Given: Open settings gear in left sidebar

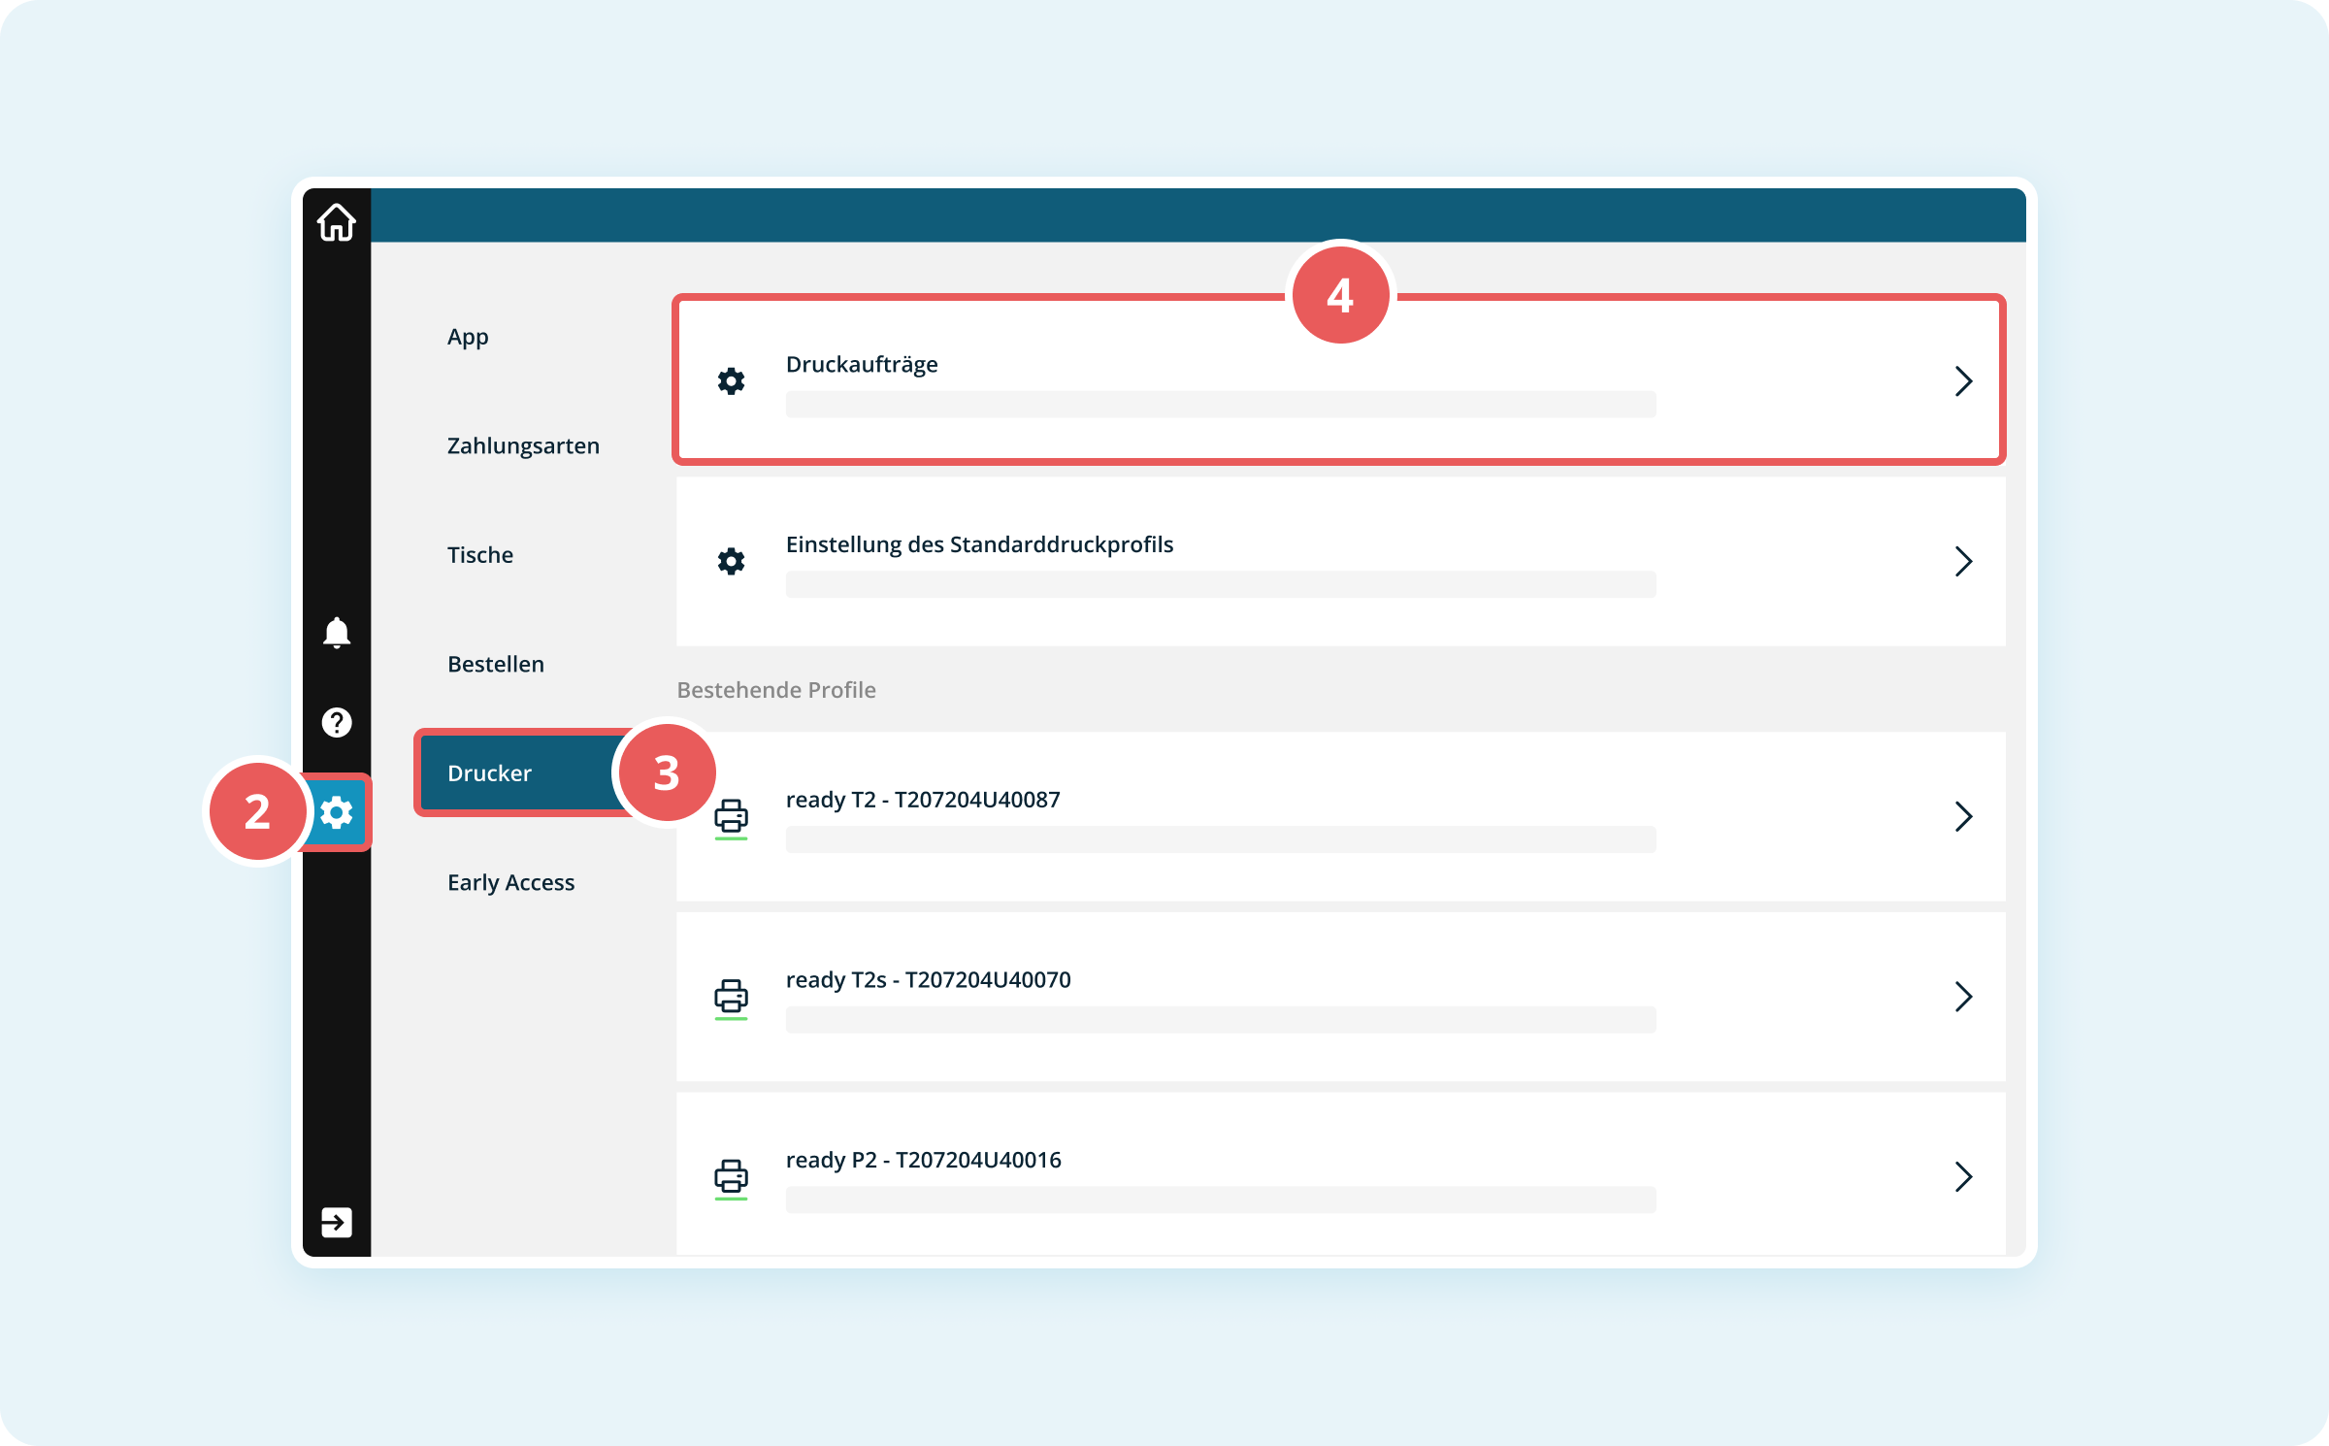Looking at the screenshot, I should [337, 812].
